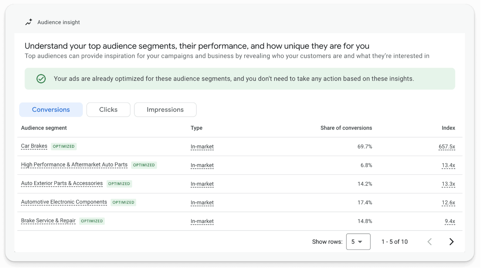Viewport: 483px width, 270px height.
Task: Click OPTIMIZED badge next to Car Brakes
Action: click(64, 146)
